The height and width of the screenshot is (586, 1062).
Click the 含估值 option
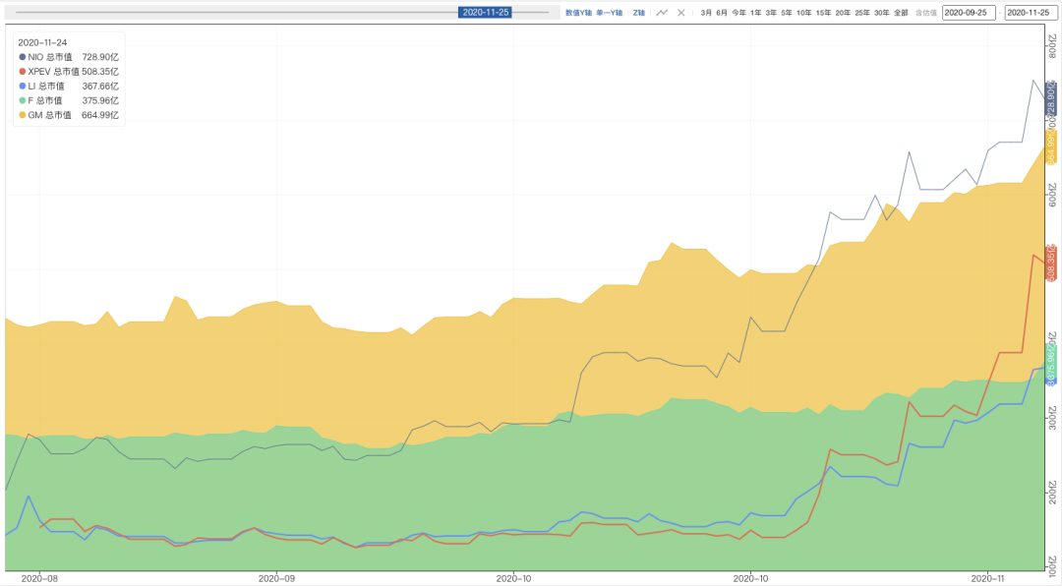pos(926,13)
